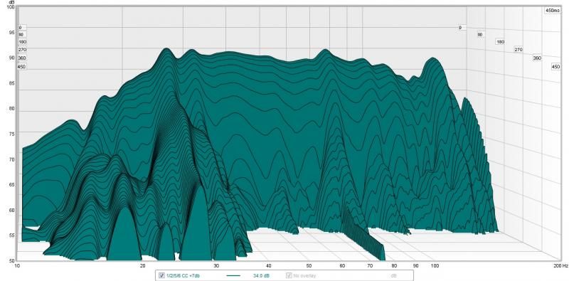The height and width of the screenshot is (281, 569).
Task: Click the 100 frequency axis label
Action: pyautogui.click(x=435, y=266)
